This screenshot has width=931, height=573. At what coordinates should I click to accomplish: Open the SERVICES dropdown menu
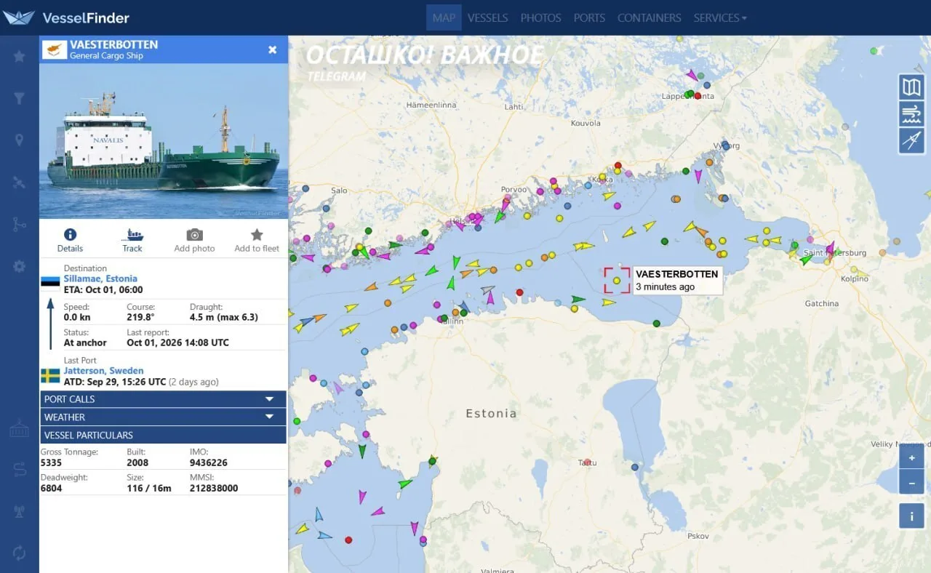point(720,17)
